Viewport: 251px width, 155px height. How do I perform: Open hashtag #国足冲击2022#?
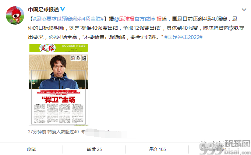point(183,37)
